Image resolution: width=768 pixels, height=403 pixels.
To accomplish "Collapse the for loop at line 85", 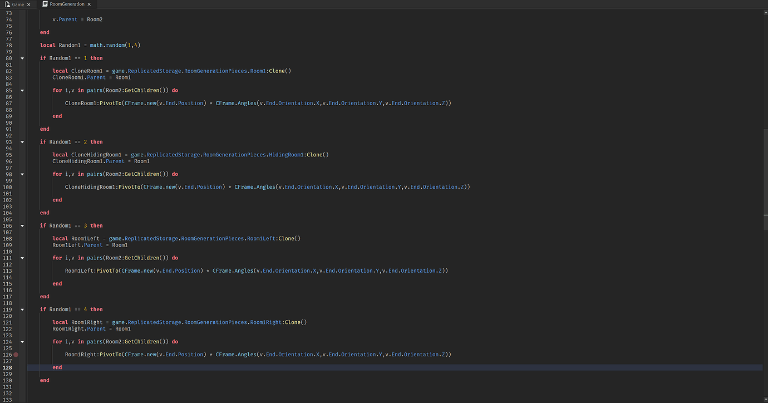I will coord(22,90).
